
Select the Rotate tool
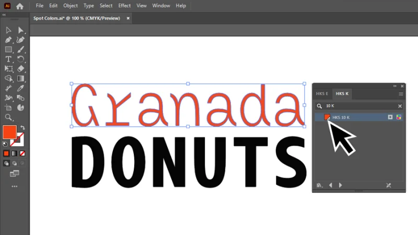coord(20,59)
